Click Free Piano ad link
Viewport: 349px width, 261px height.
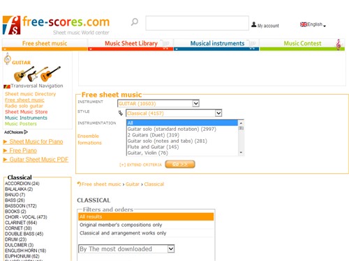[x=20, y=151]
